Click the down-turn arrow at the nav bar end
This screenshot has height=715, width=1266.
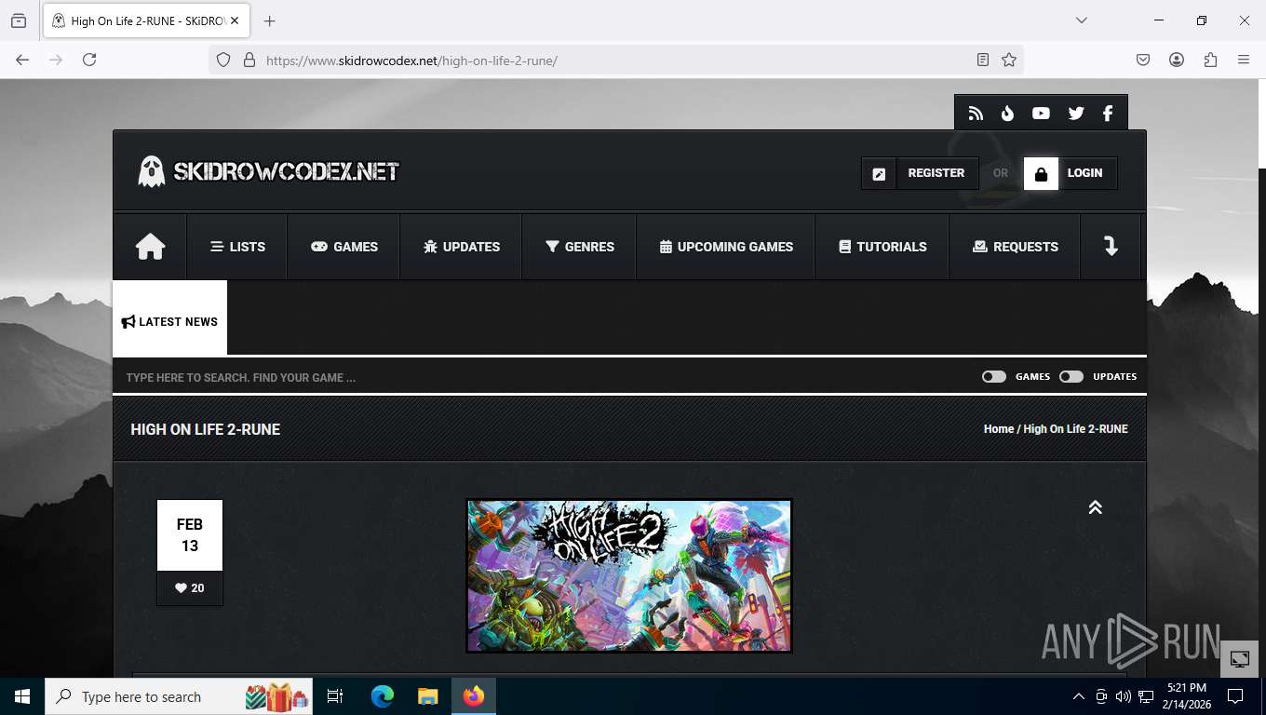pyautogui.click(x=1111, y=247)
